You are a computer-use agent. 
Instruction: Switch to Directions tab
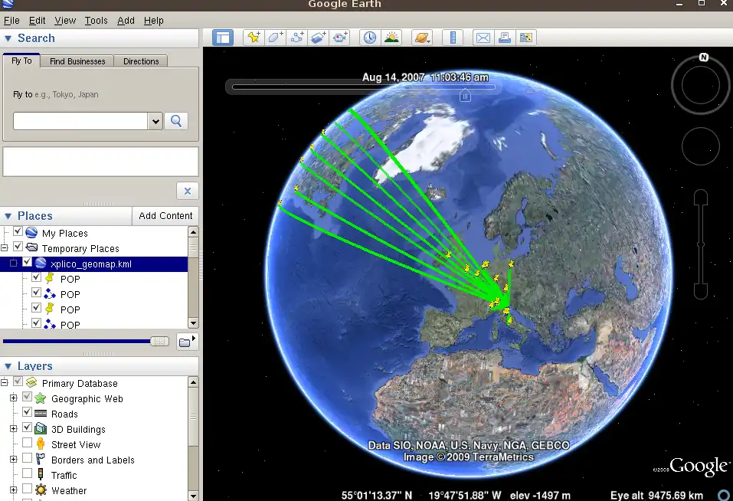(141, 61)
